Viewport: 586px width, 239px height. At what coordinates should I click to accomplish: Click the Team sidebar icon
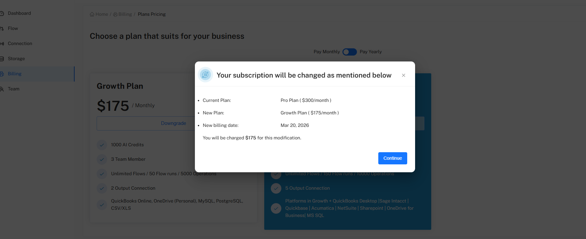click(2, 89)
